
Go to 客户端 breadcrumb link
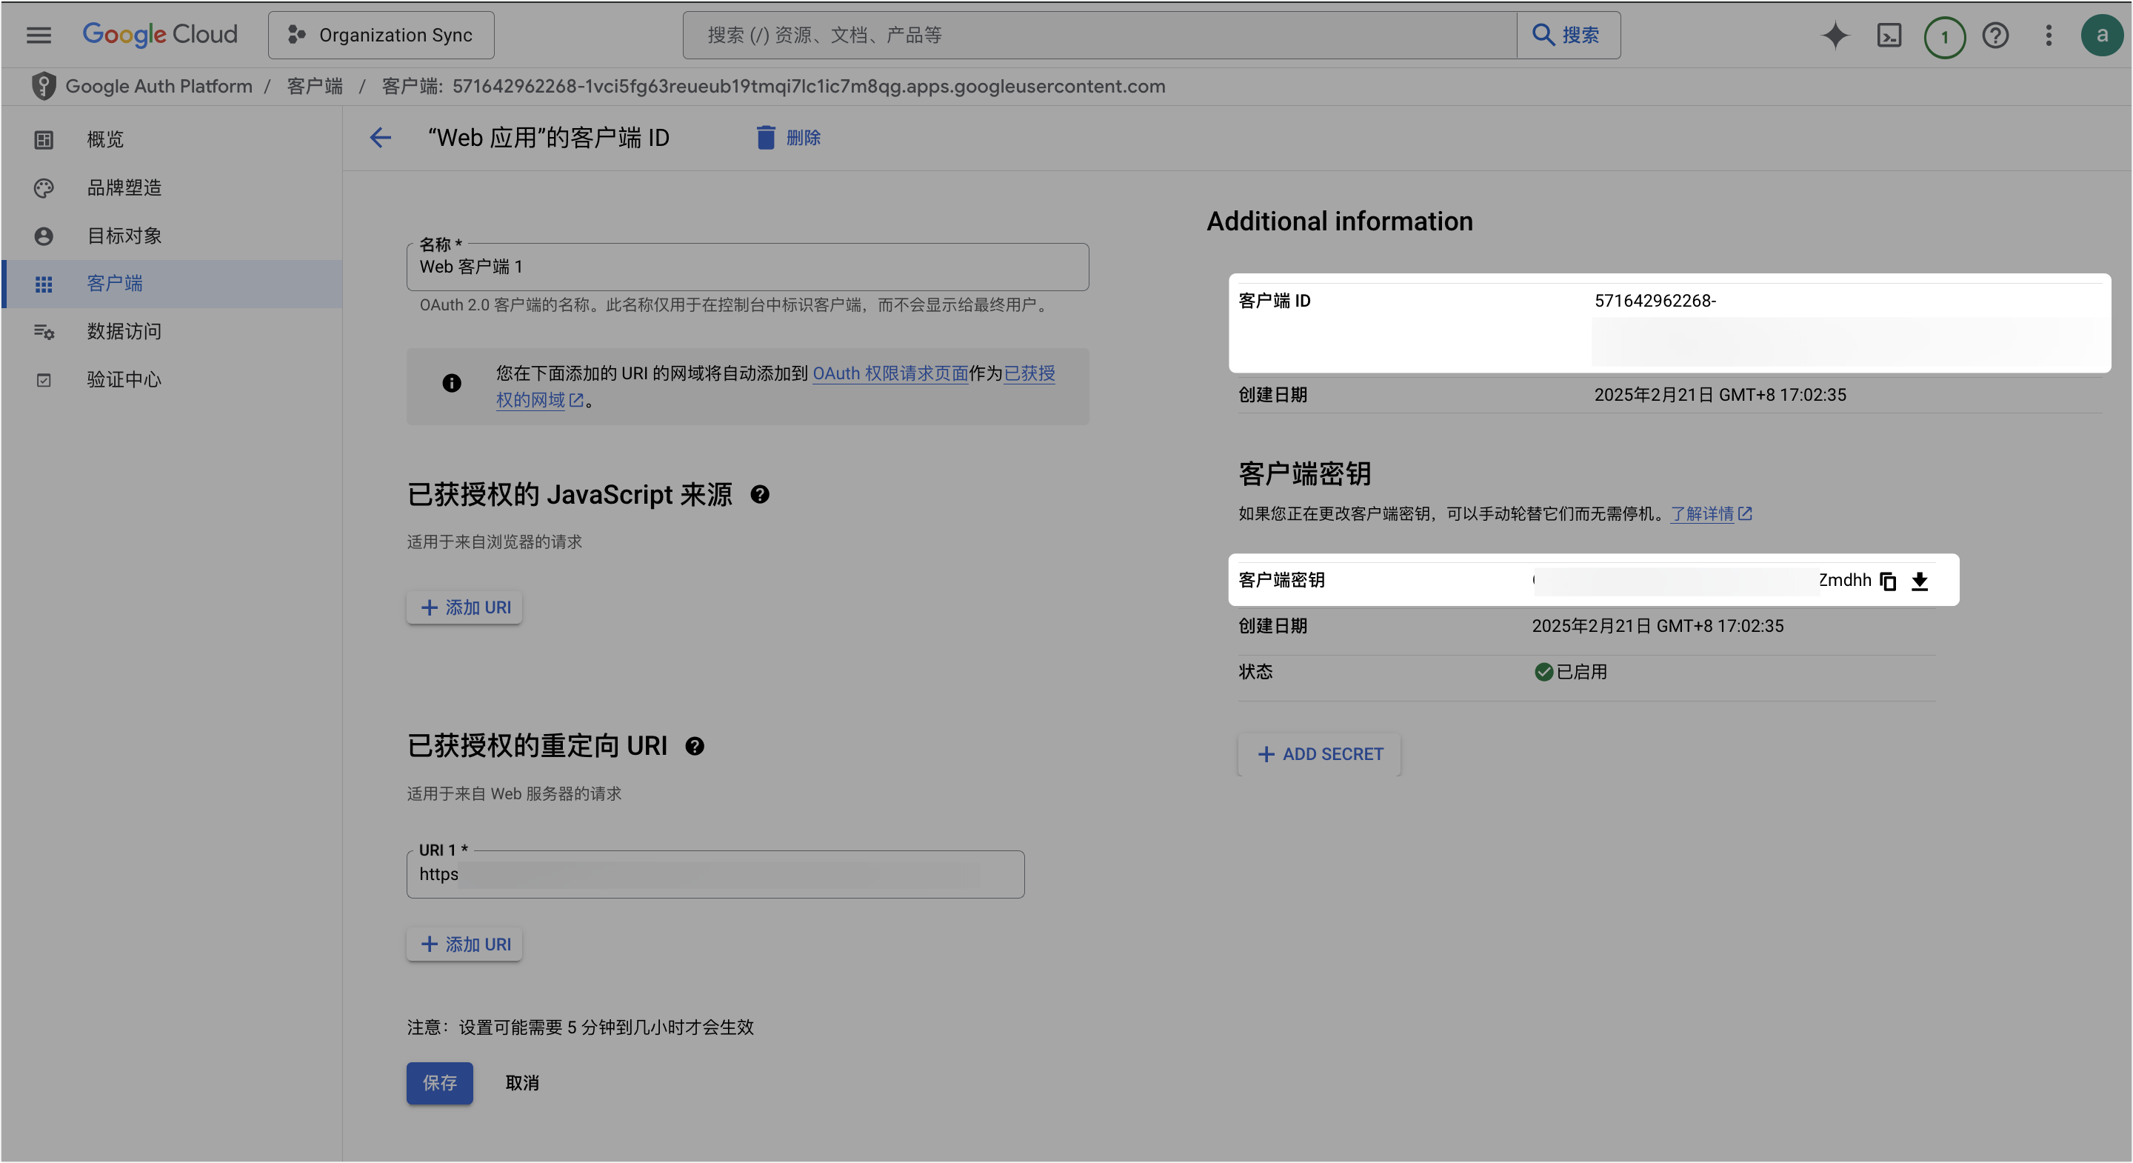click(x=315, y=86)
